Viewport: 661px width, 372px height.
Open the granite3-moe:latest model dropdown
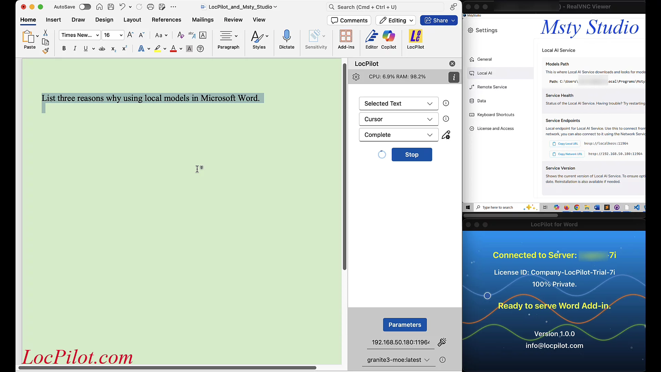[399, 360]
